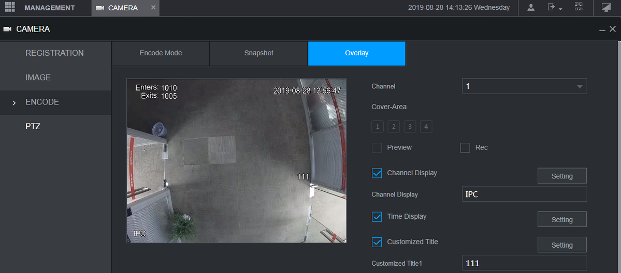This screenshot has width=621, height=273.
Task: Open the QR code icon
Action: 579,7
